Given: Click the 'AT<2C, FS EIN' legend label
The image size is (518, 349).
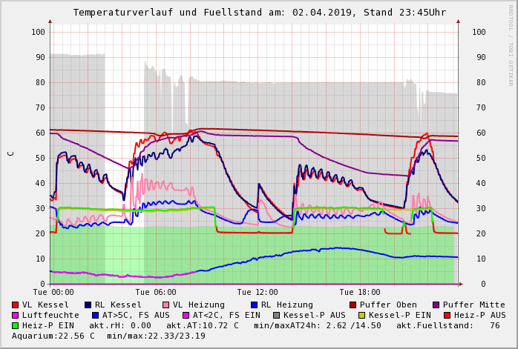Looking at the screenshot, I should [227, 315].
